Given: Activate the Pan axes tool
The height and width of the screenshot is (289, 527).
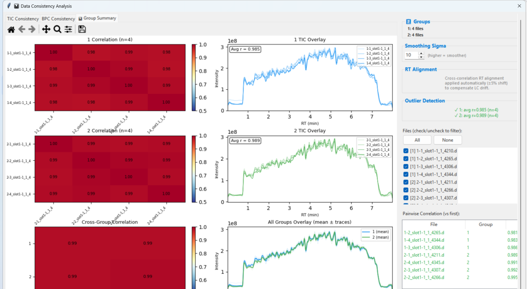Looking at the screenshot, I should pyautogui.click(x=46, y=30).
